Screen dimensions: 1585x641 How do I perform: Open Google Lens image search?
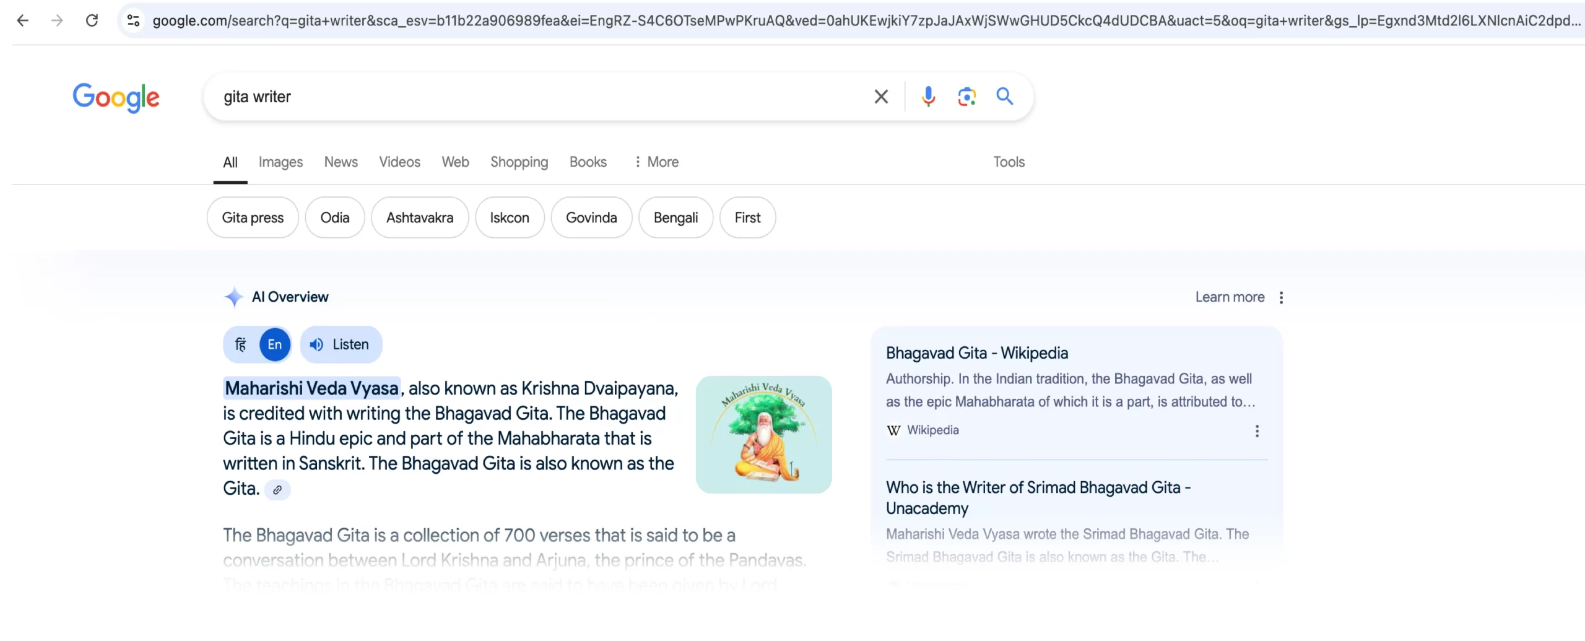(x=966, y=97)
